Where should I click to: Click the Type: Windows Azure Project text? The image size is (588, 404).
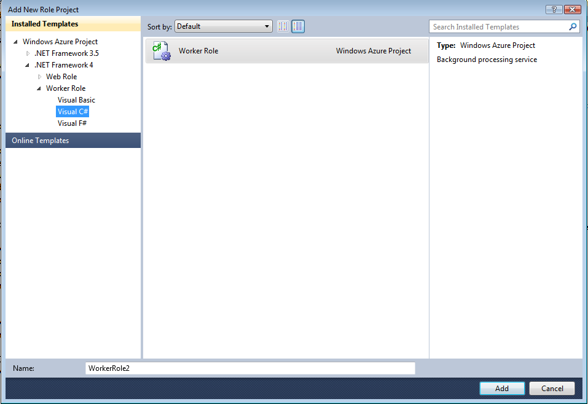point(485,45)
